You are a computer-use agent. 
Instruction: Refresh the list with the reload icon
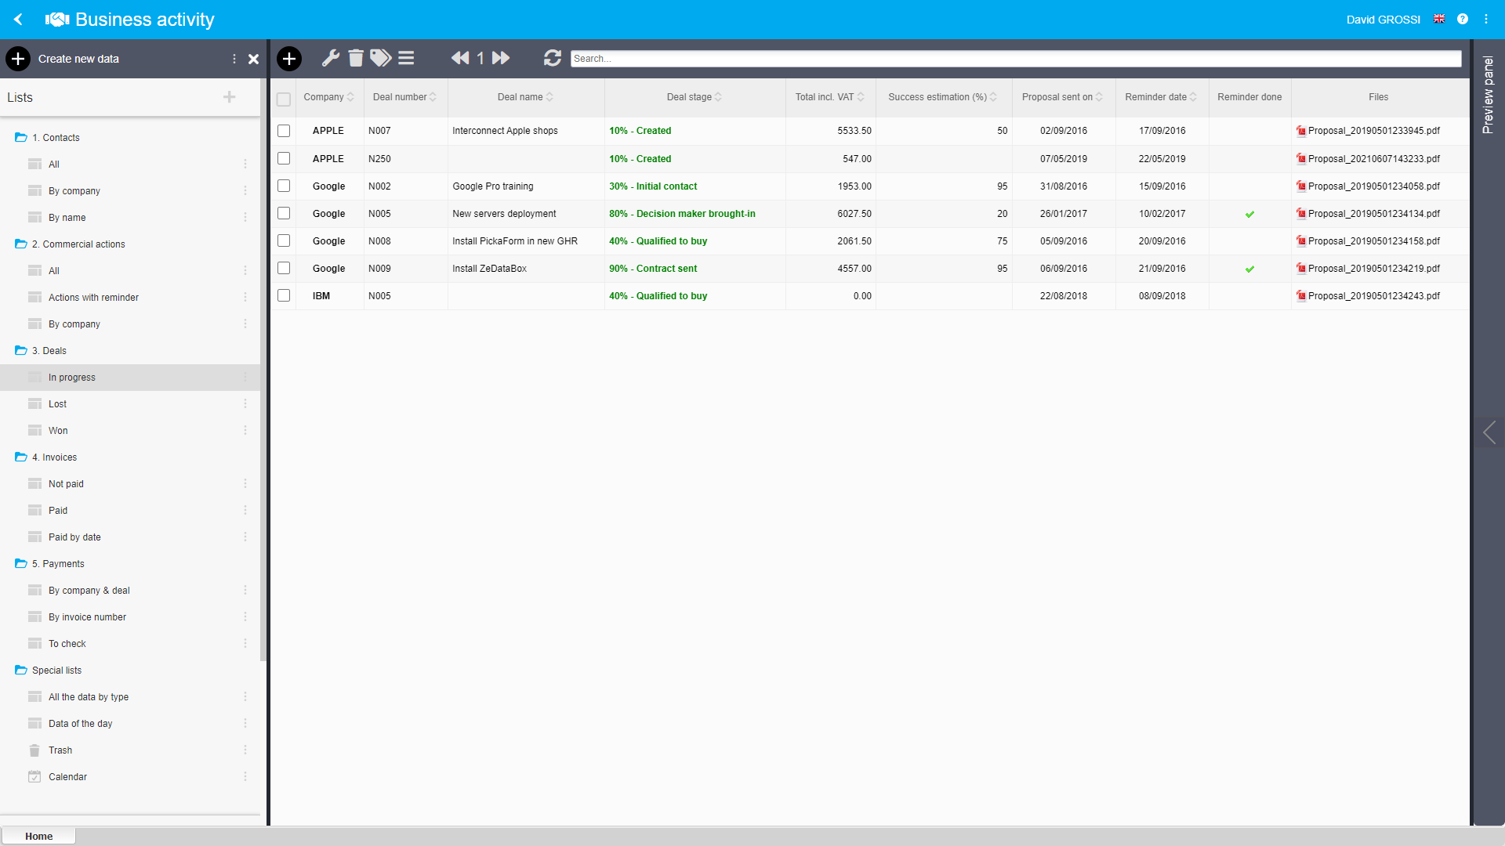[x=553, y=58]
